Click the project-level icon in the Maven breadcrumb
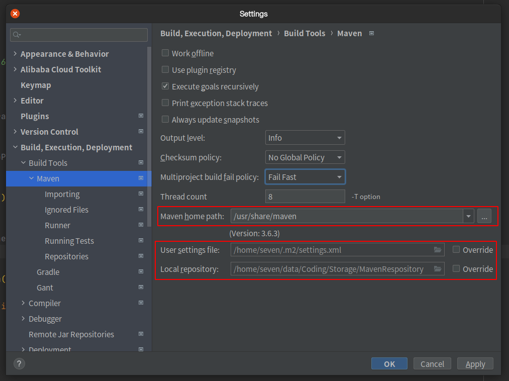509x381 pixels. [x=372, y=34]
